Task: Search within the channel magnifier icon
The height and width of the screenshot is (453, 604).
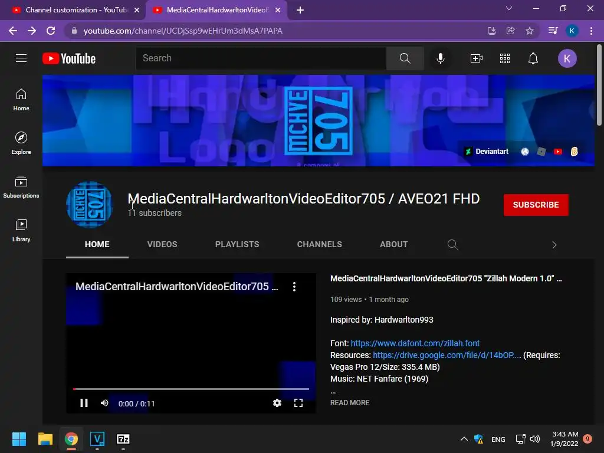Action: pos(452,245)
